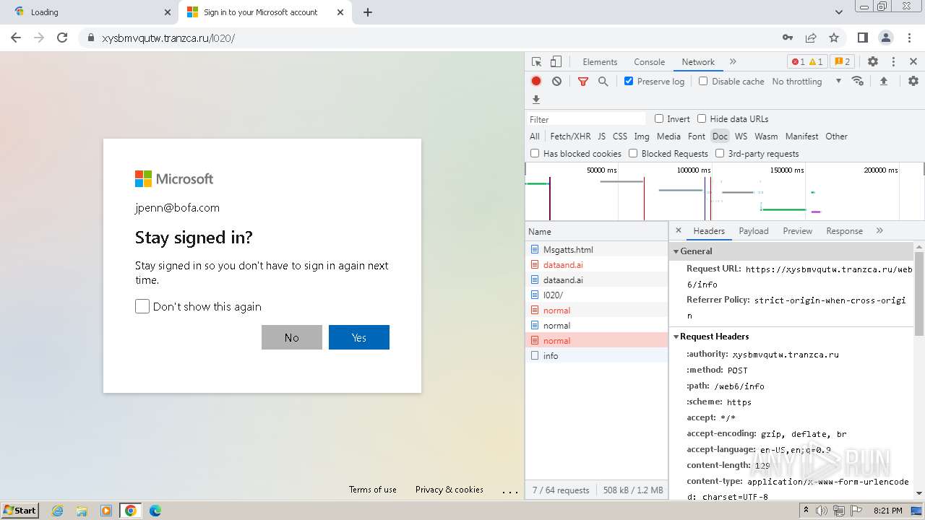Open Chrome main menu
The height and width of the screenshot is (520, 925).
[x=908, y=38]
